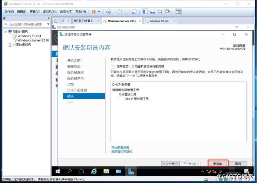257x183 pixels.
Task: Open the power options dropdown arrow
Action: tap(99, 12)
